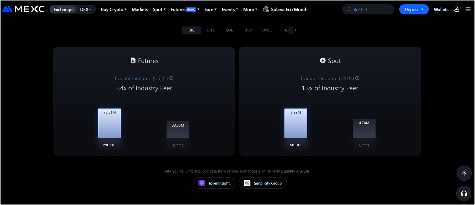This screenshot has height=205, width=475.
Task: Click the Solana Eco Month globe icon
Action: coord(266,9)
